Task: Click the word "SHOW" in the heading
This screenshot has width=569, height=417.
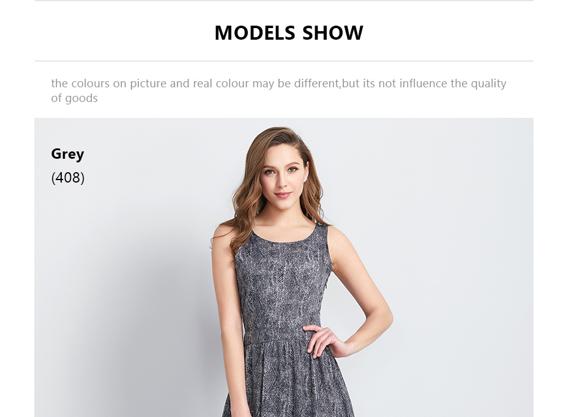Action: [x=333, y=33]
